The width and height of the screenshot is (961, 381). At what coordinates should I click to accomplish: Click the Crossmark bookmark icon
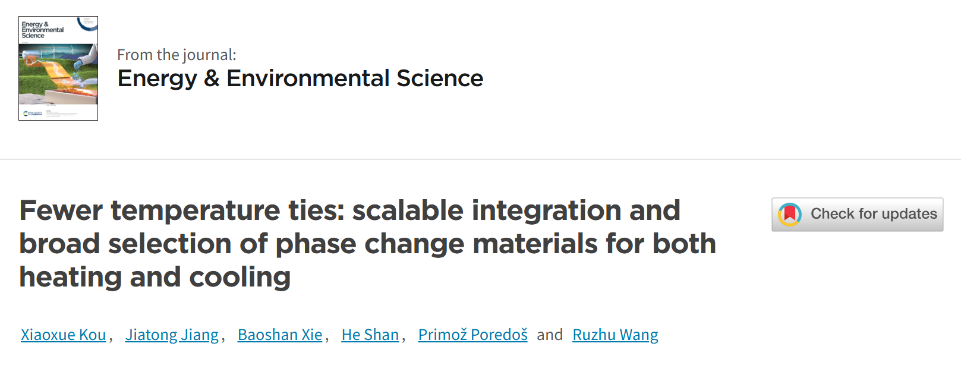[790, 215]
